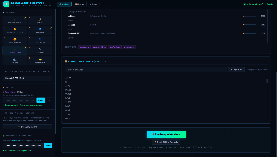Click the persistence behavior tag
The height and width of the screenshot is (157, 277).
[129, 47]
